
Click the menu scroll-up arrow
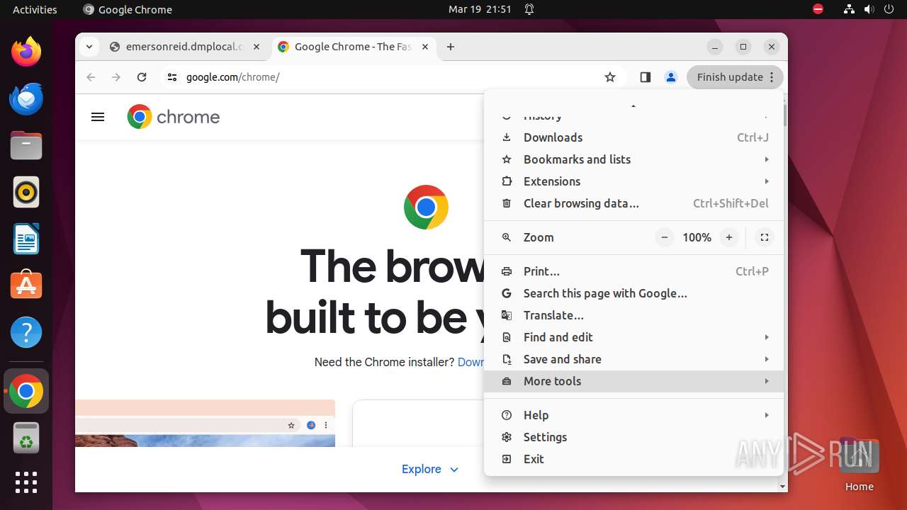tap(633, 106)
